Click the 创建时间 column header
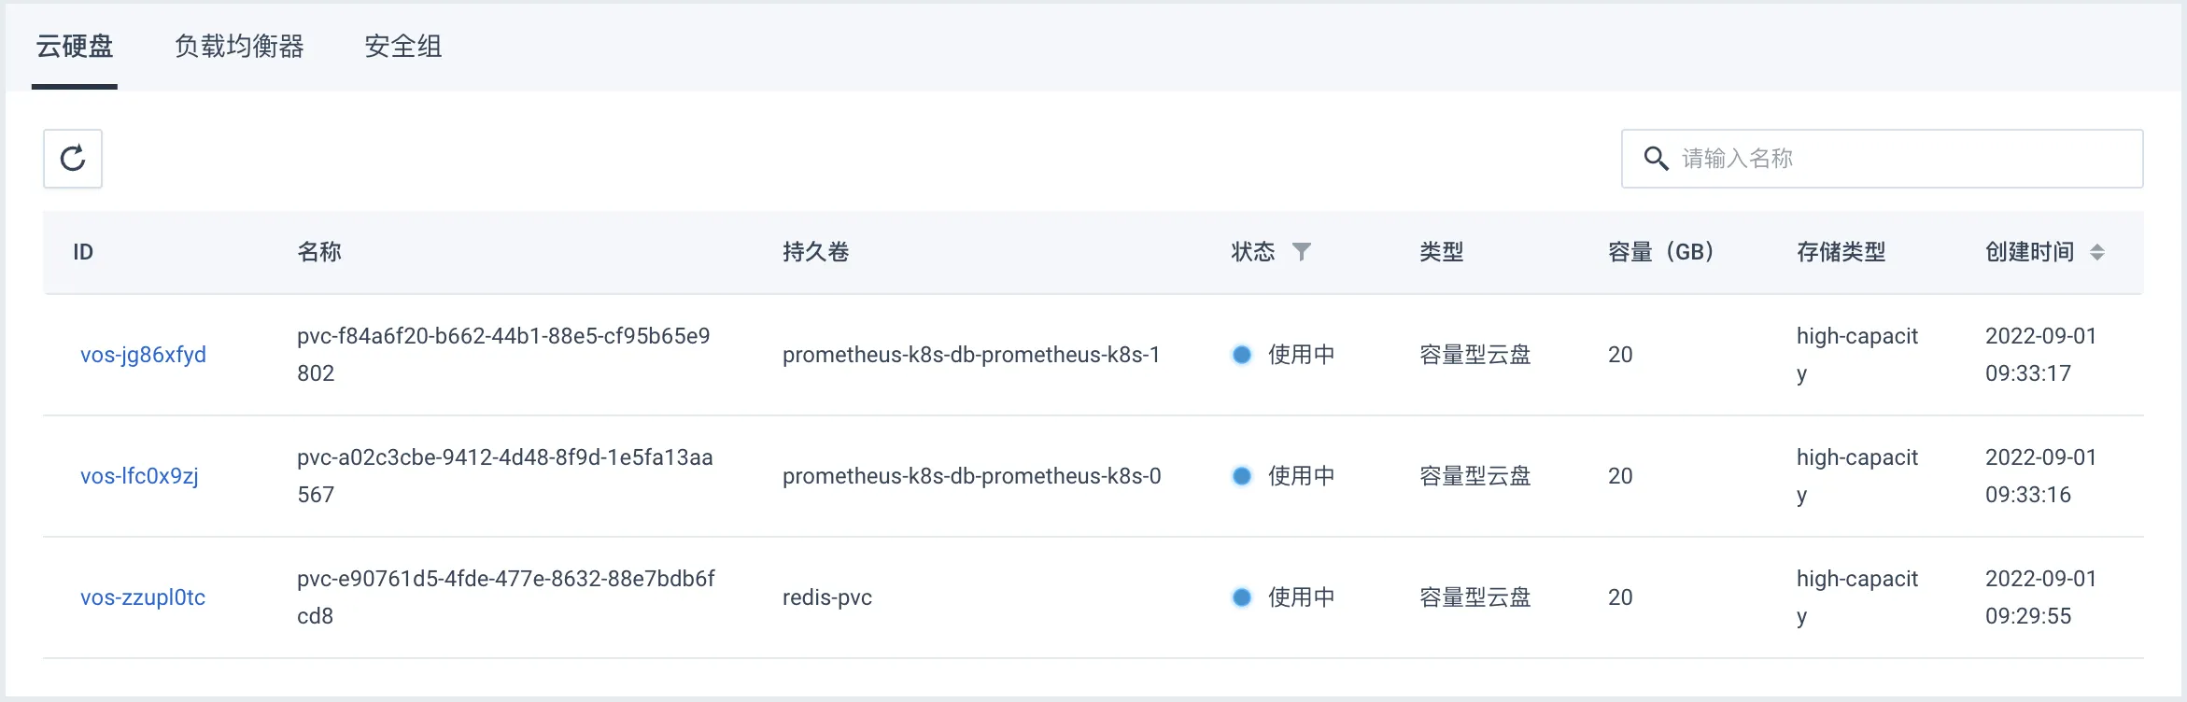 click(2029, 252)
